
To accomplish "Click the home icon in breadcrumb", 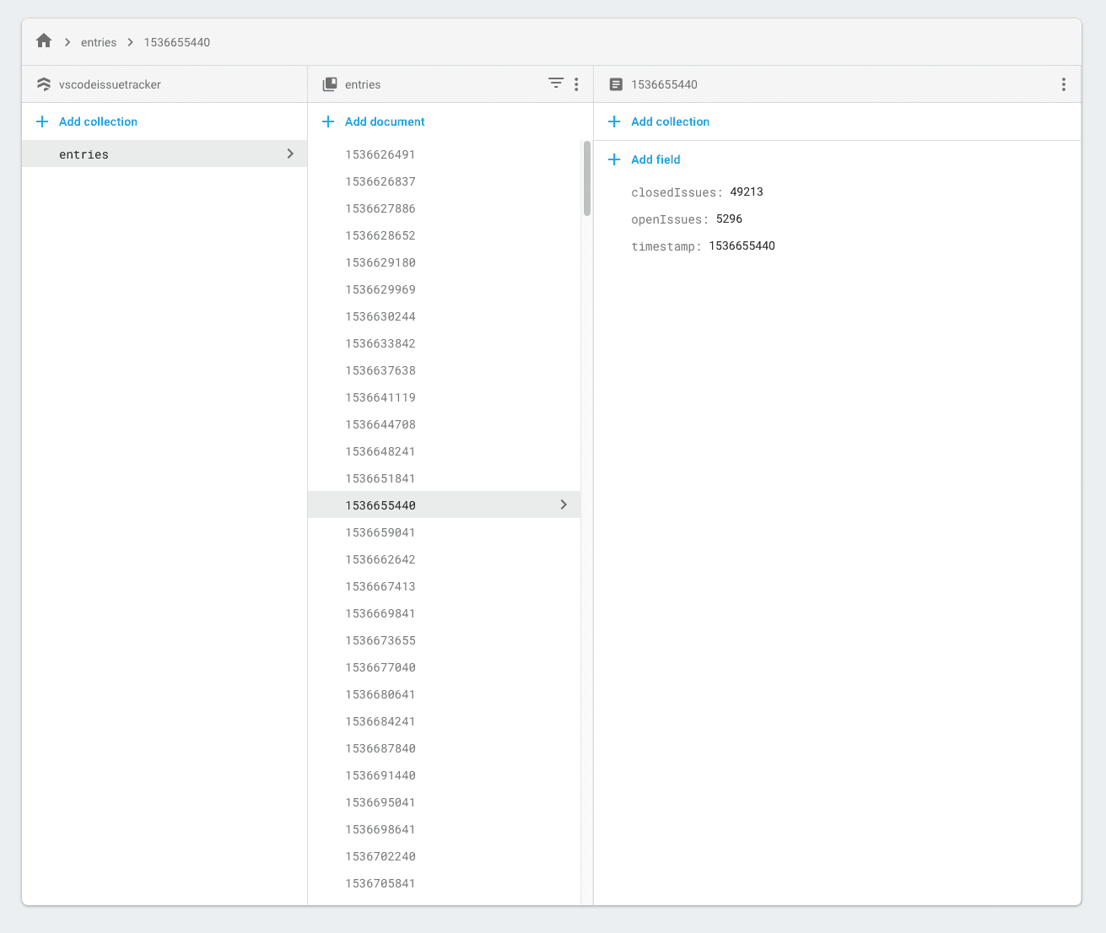I will [x=44, y=41].
